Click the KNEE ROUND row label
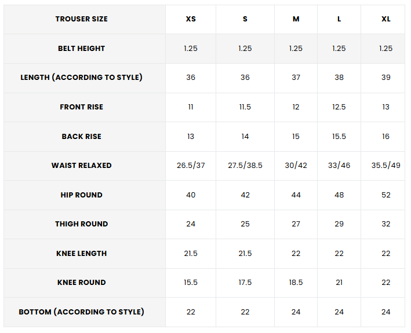 coord(81,283)
